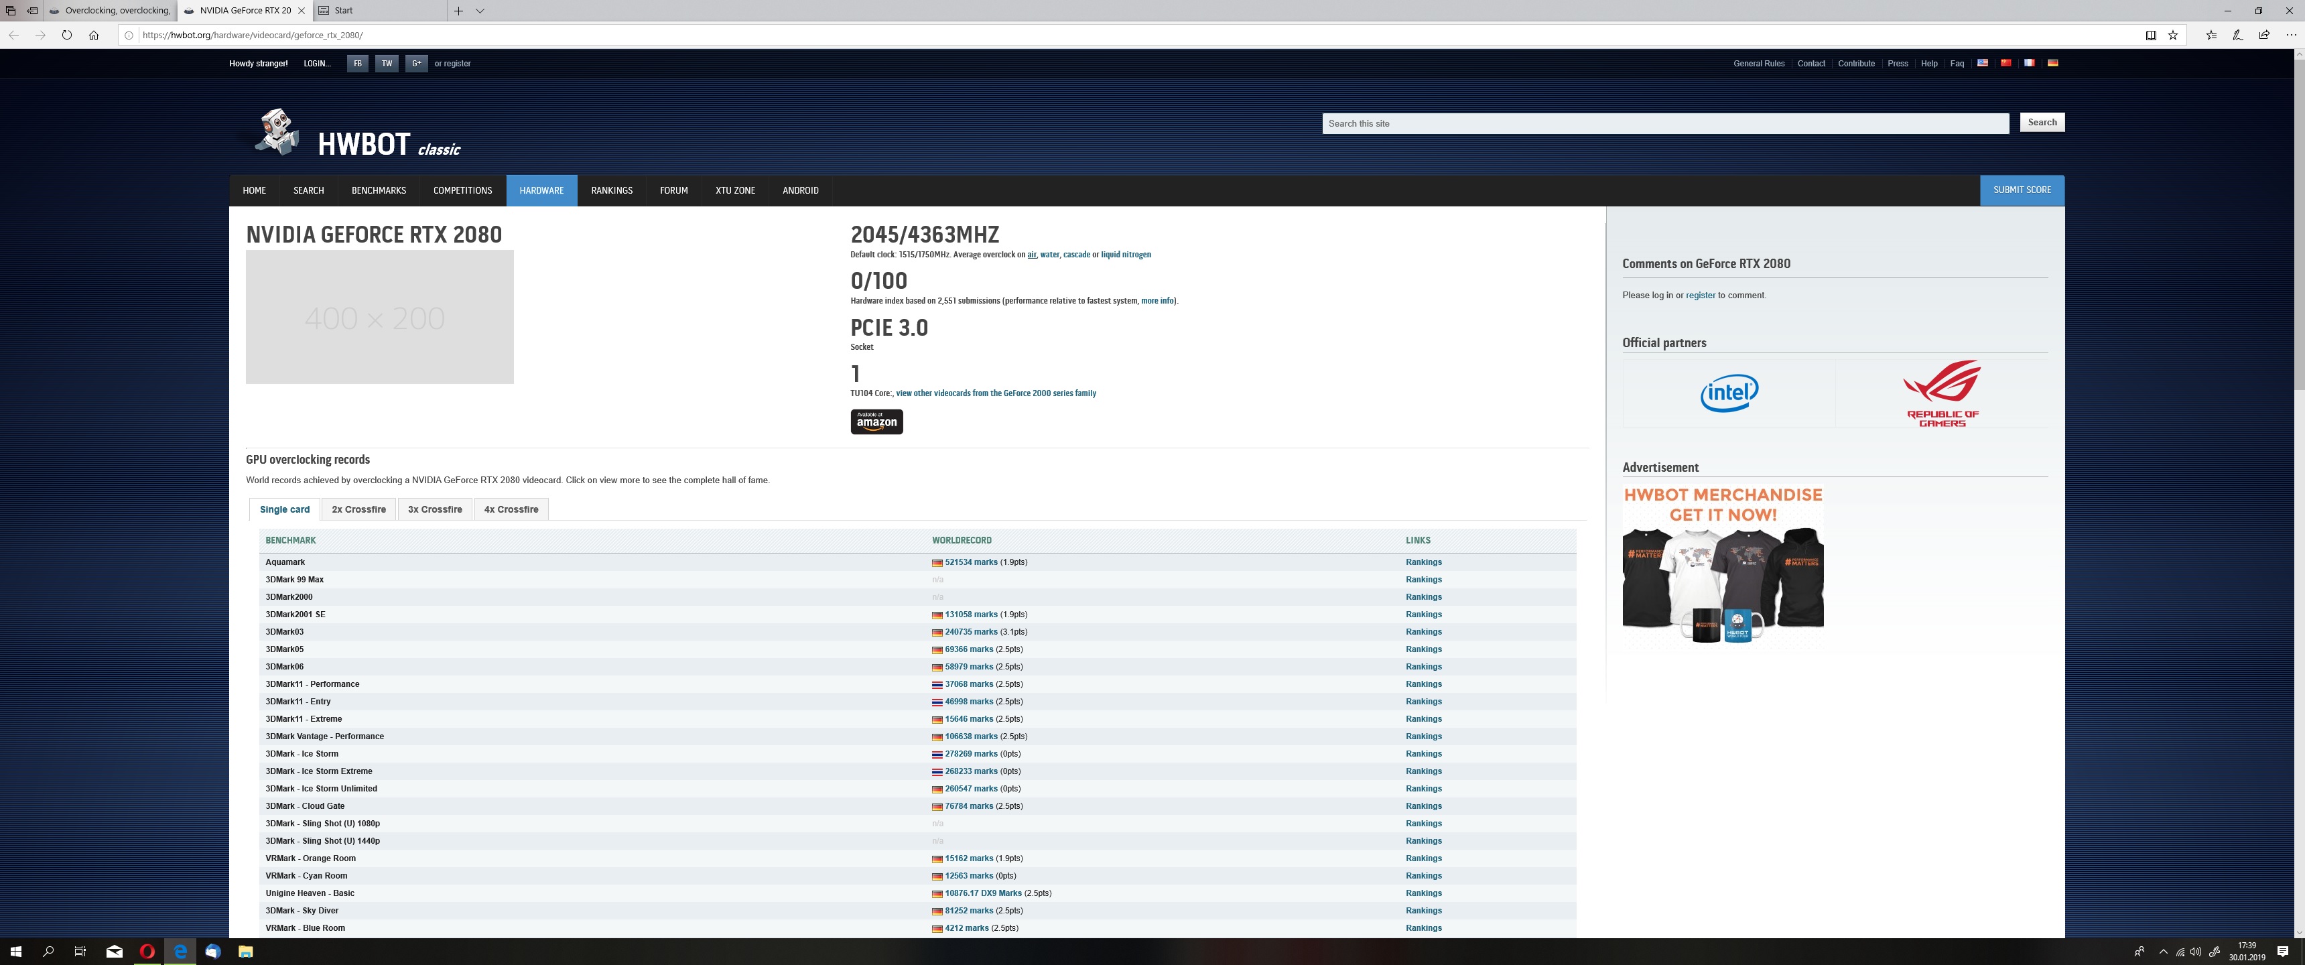This screenshot has width=2305, height=965.
Task: Add page to browser favorites star
Action: pyautogui.click(x=2172, y=36)
